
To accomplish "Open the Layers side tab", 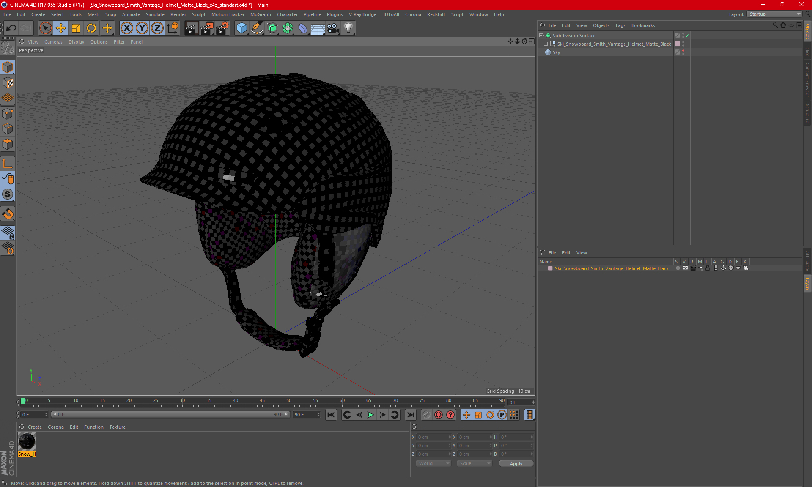I will tap(807, 284).
